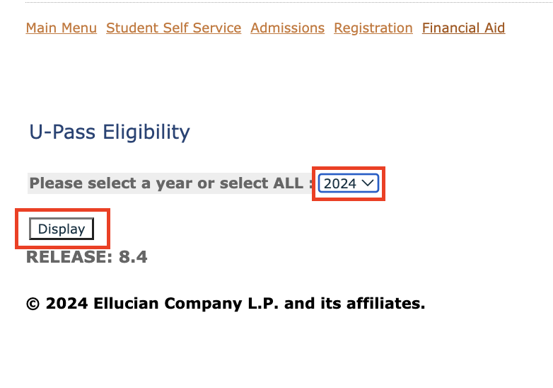This screenshot has height=388, width=553.
Task: Return to Main Menu from the navigation bar
Action: point(61,28)
